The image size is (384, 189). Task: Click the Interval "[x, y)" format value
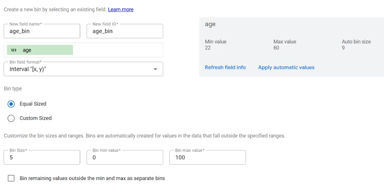coord(28,69)
